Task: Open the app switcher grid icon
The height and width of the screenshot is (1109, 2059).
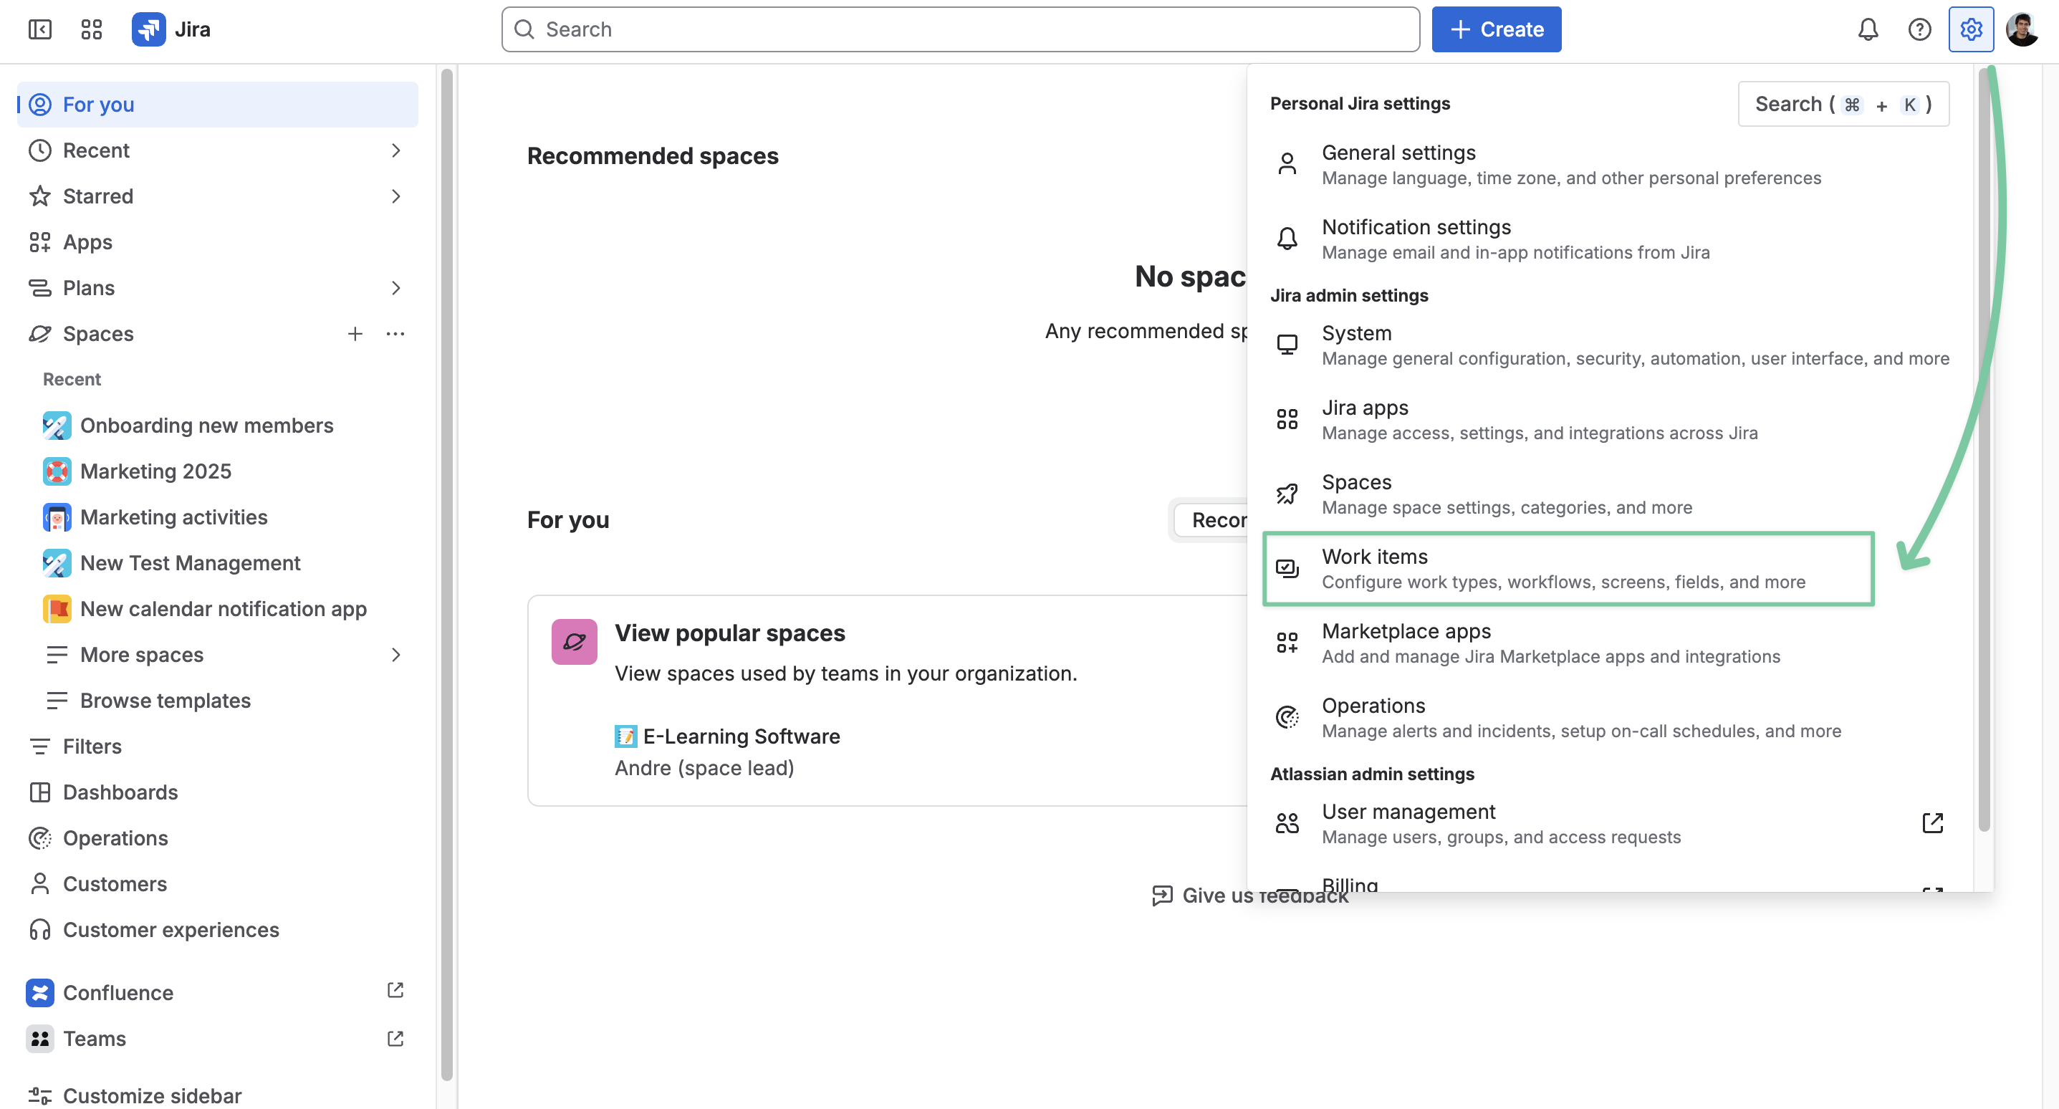Action: (92, 29)
